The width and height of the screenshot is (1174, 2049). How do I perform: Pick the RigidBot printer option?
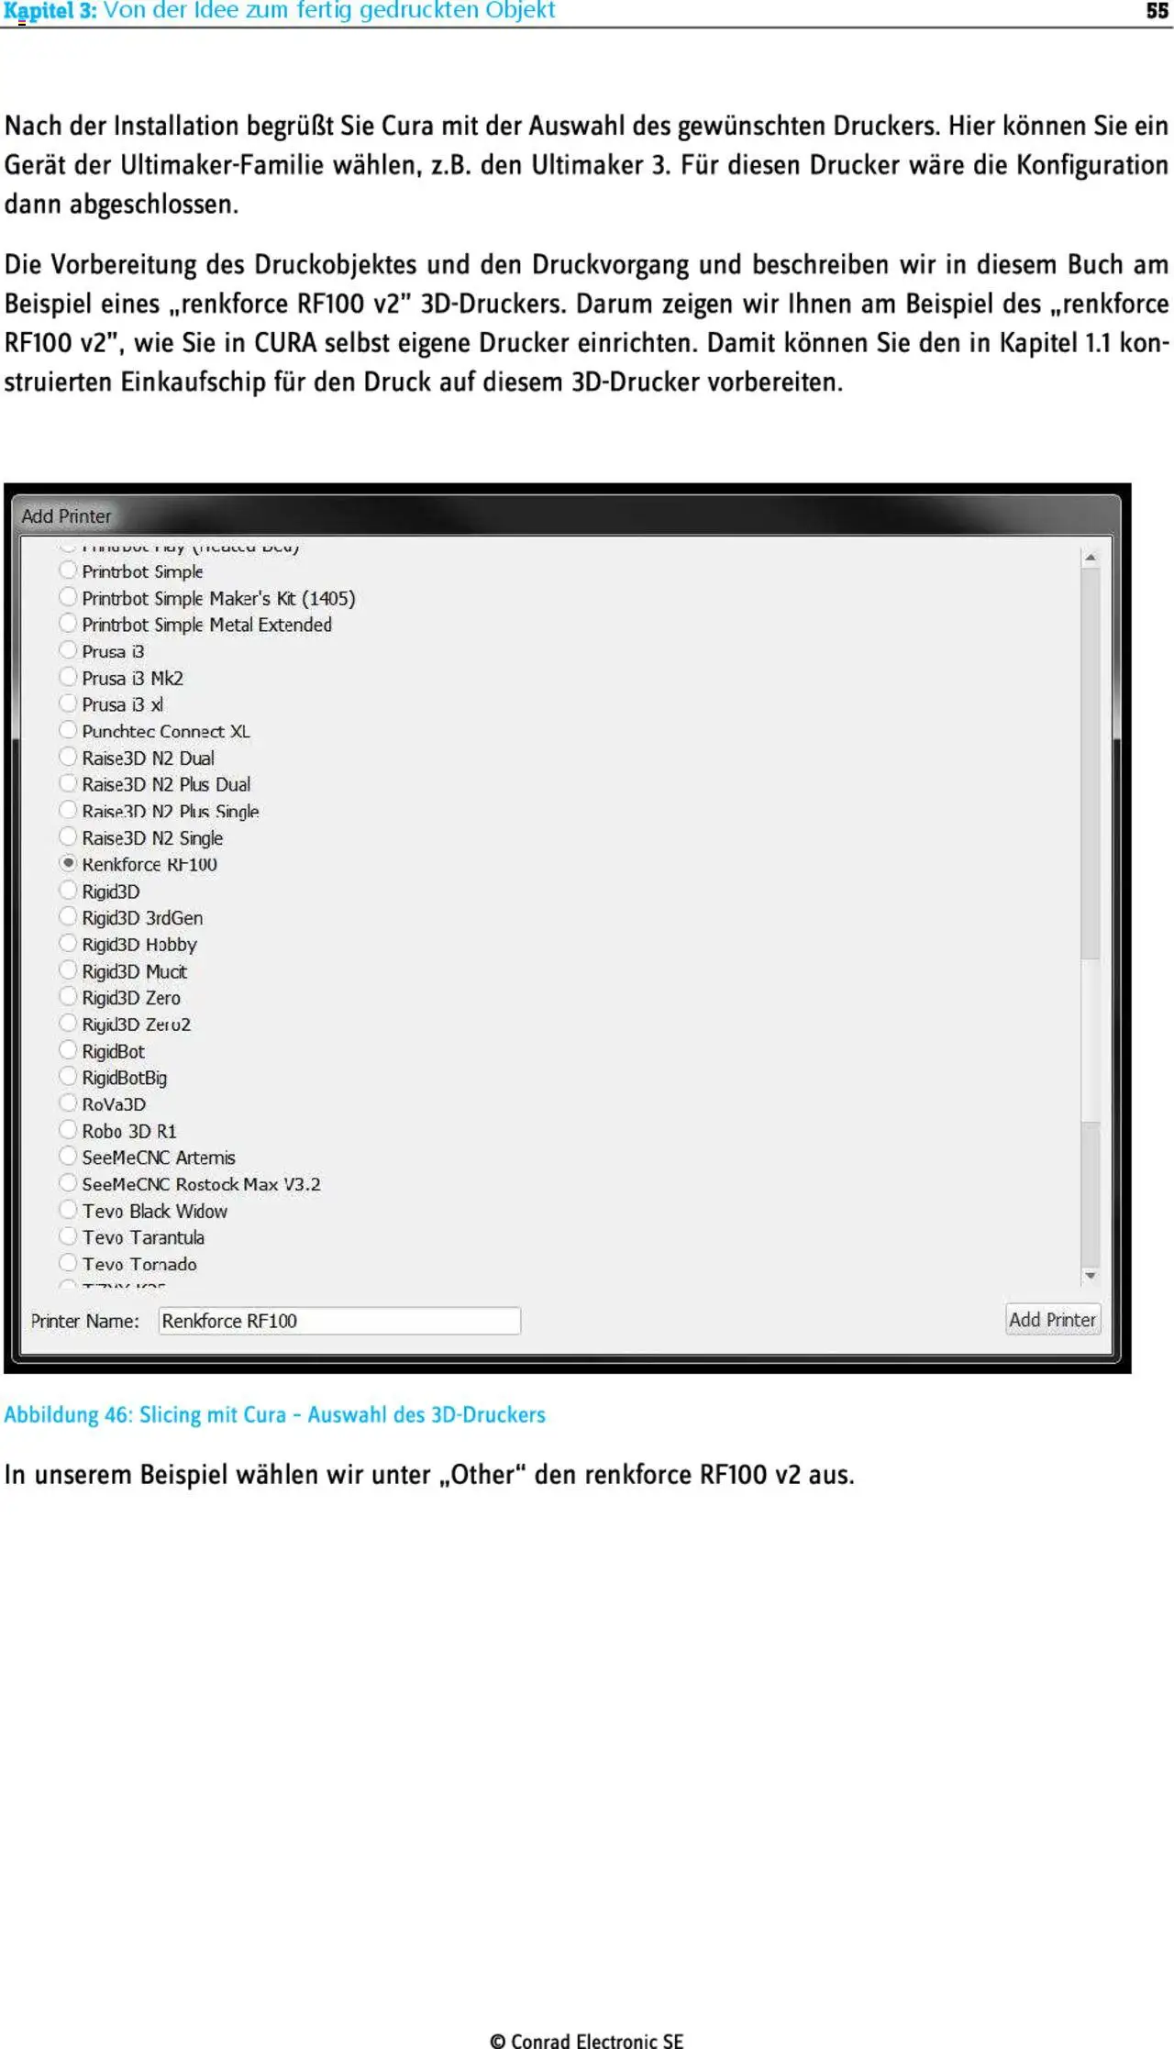tap(68, 1049)
